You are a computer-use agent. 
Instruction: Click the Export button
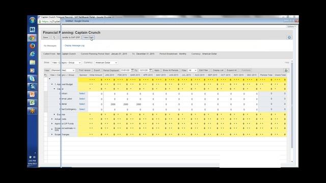[97, 70]
